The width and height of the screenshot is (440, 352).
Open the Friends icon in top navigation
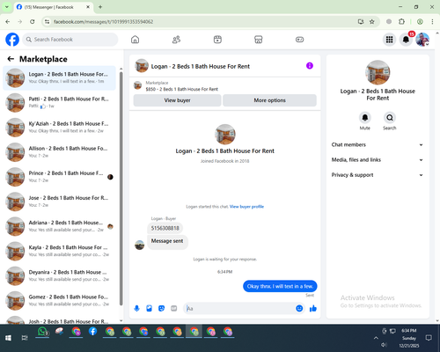(x=176, y=40)
